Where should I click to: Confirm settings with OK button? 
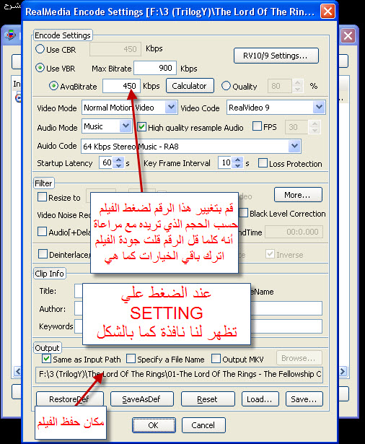tap(154, 425)
